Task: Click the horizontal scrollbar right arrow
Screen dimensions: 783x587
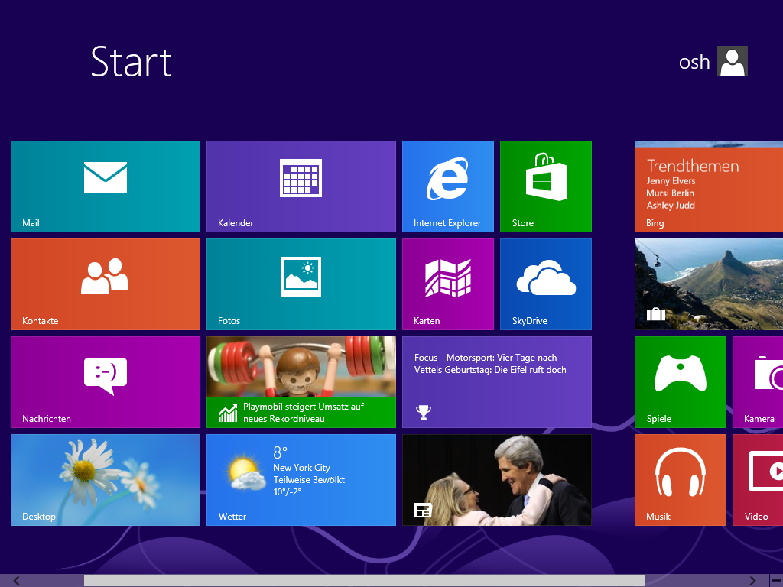Action: (753, 581)
